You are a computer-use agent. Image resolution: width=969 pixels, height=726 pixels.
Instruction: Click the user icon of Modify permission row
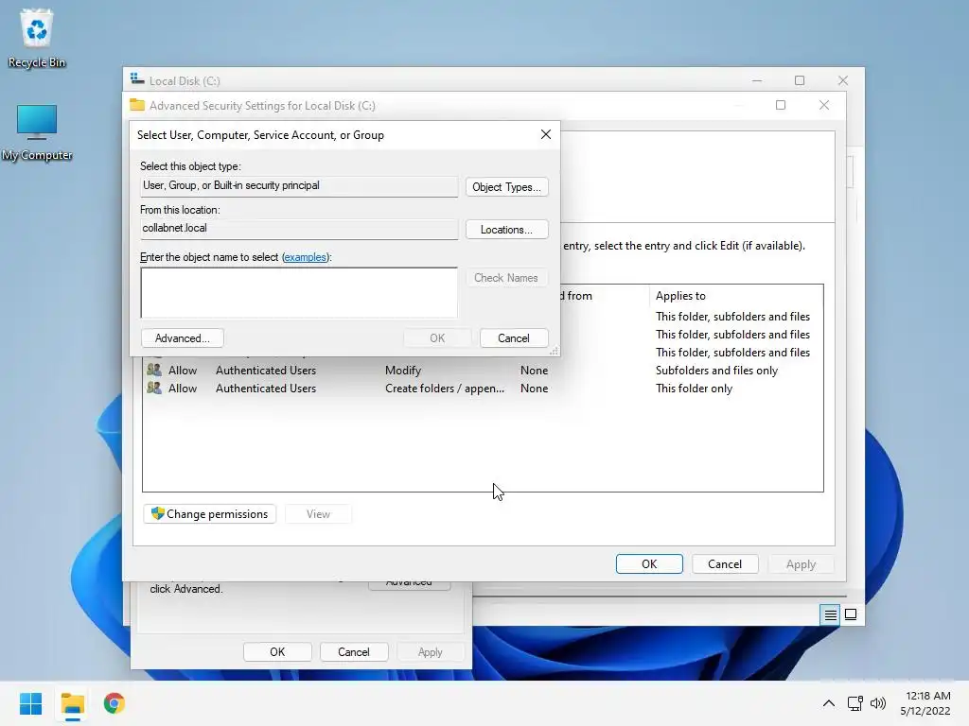click(x=154, y=370)
